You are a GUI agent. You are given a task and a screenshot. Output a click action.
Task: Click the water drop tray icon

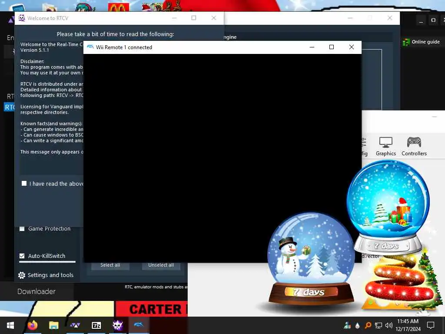358,325
